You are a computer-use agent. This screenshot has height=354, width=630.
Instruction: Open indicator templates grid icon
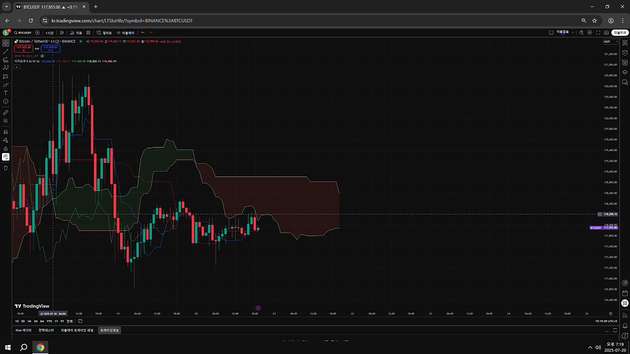click(88, 33)
